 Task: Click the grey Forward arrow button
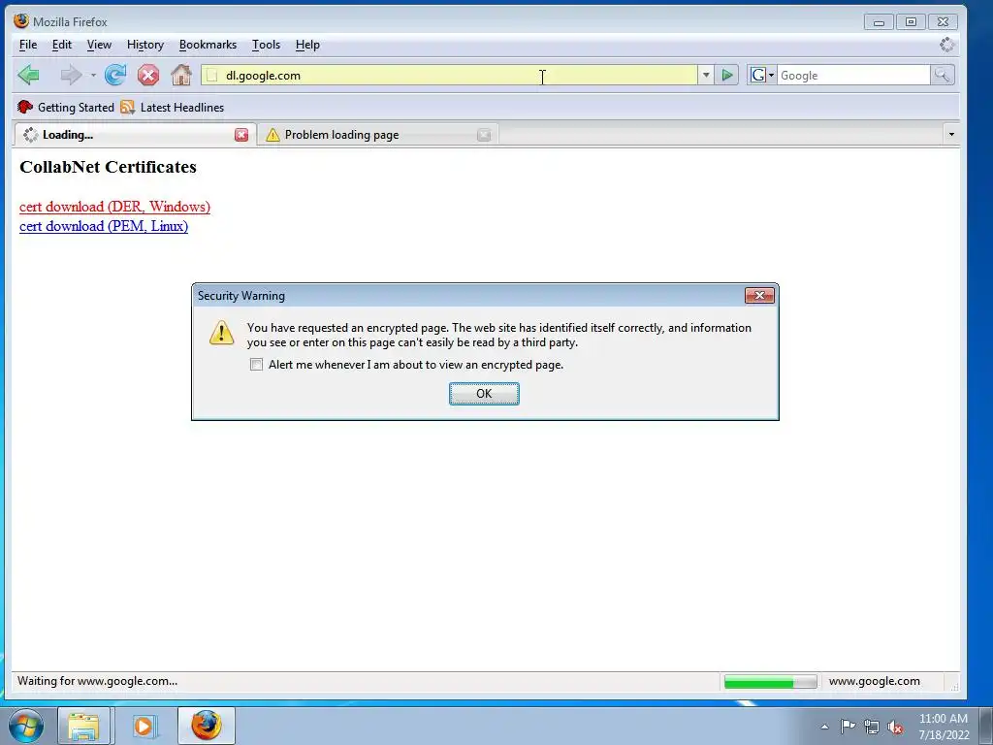(70, 76)
